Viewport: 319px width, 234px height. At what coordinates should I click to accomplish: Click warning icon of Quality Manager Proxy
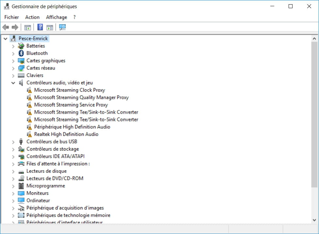[29, 97]
